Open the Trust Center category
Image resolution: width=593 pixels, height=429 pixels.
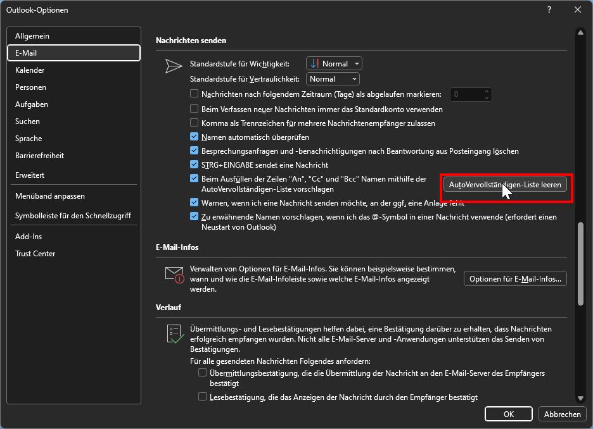[x=35, y=254]
